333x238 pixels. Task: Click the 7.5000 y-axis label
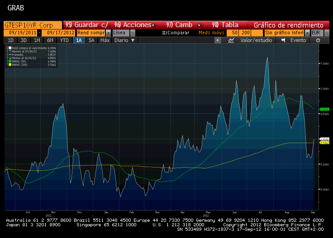[324, 64]
